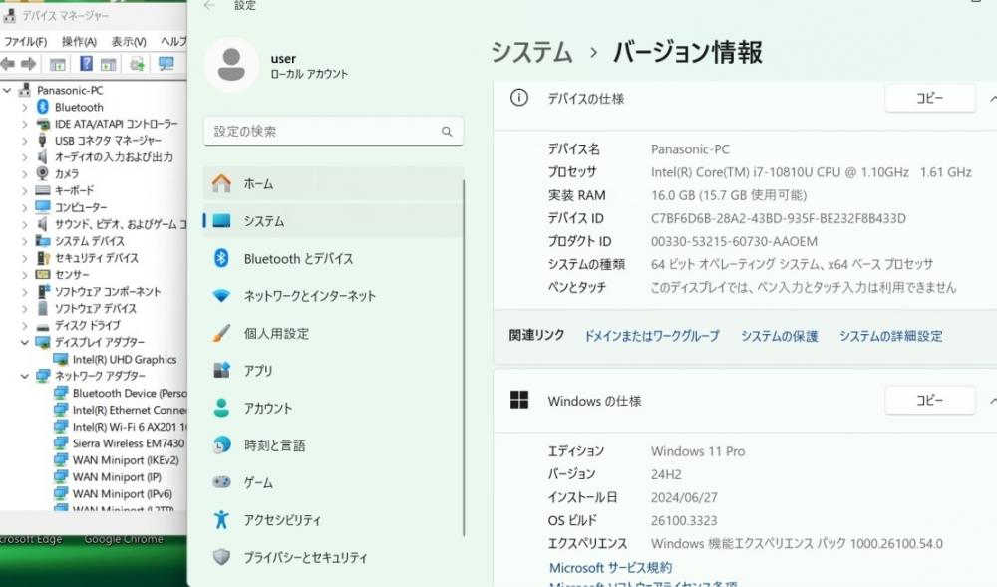
Task: Open ゲーム settings
Action: (x=333, y=482)
